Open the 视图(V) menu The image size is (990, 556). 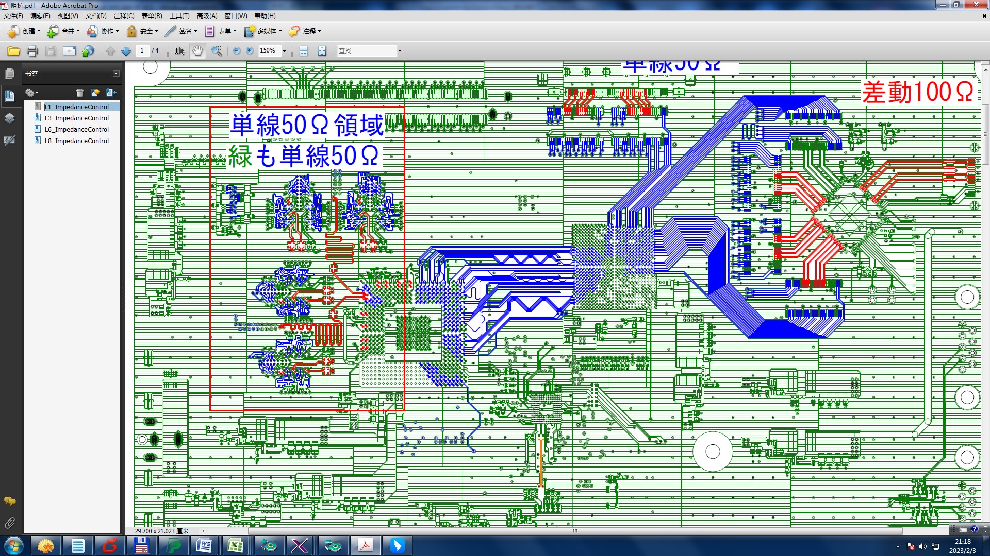point(68,15)
